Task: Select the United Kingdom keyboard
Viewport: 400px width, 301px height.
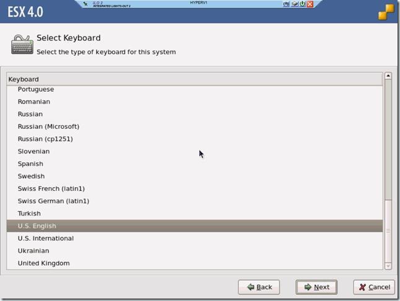Action: [x=194, y=263]
